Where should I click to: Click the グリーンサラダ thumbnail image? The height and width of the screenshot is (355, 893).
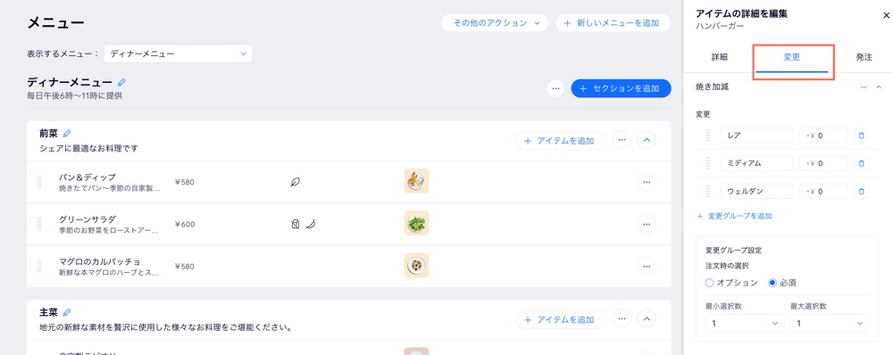[416, 223]
